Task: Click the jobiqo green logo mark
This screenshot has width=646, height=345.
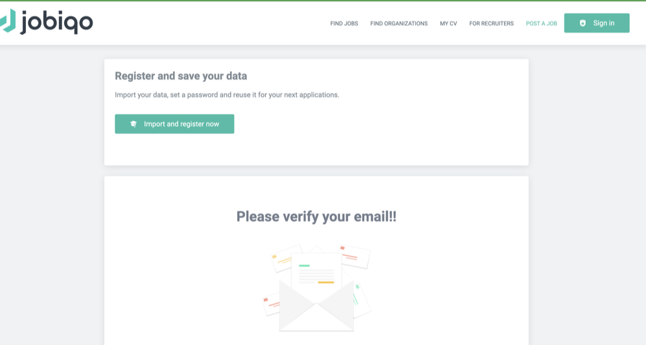Action: tap(8, 21)
